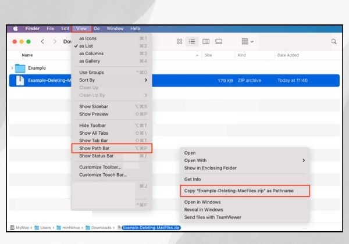Close the open View menu
The height and width of the screenshot is (244, 349).
[81, 28]
